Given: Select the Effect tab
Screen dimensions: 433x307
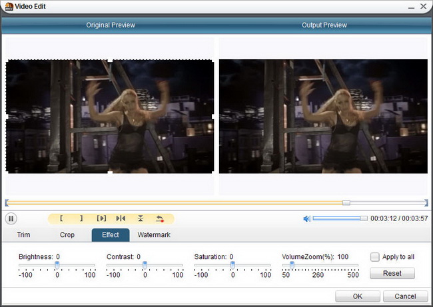Looking at the screenshot, I should tap(111, 234).
